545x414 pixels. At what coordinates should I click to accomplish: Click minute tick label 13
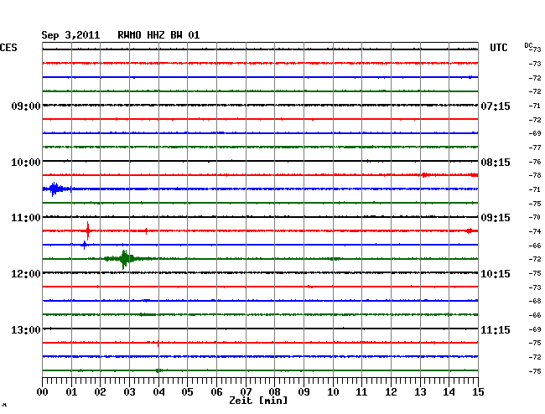(420, 392)
